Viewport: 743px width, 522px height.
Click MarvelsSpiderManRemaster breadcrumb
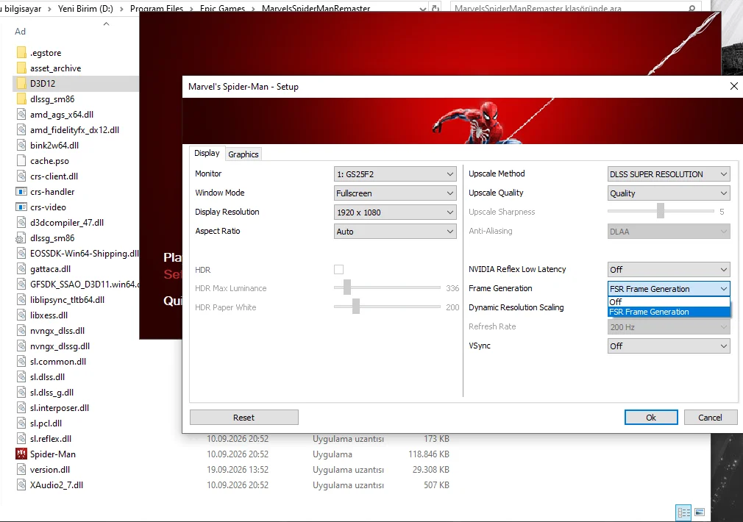point(316,9)
